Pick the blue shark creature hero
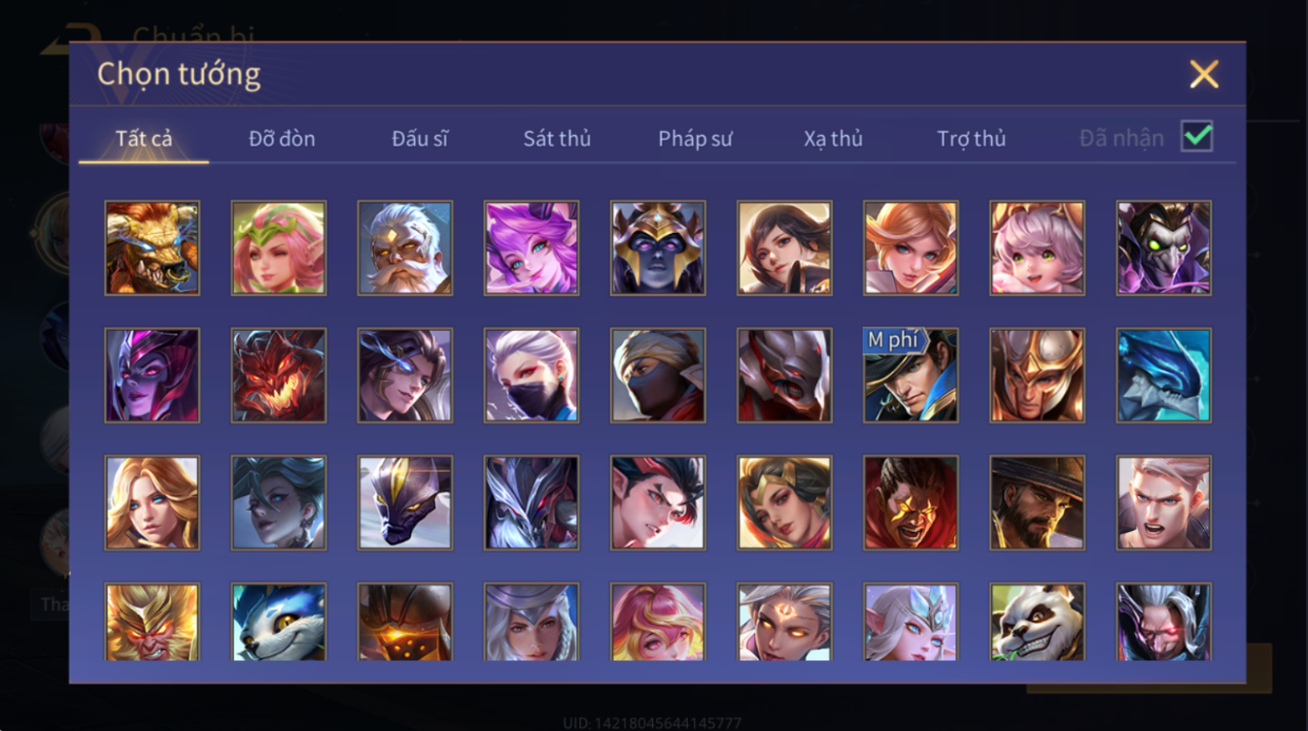Viewport: 1308px width, 731px height. 1163,376
